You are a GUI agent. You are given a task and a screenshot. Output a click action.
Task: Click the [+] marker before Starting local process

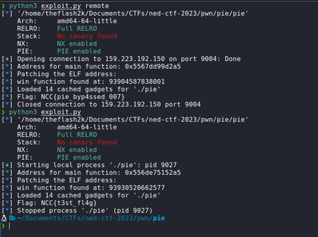tap(7, 165)
